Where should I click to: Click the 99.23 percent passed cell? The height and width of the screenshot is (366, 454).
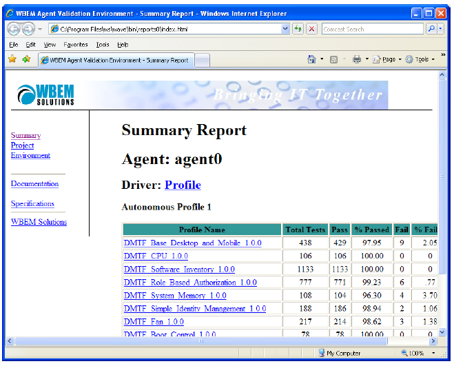[372, 282]
